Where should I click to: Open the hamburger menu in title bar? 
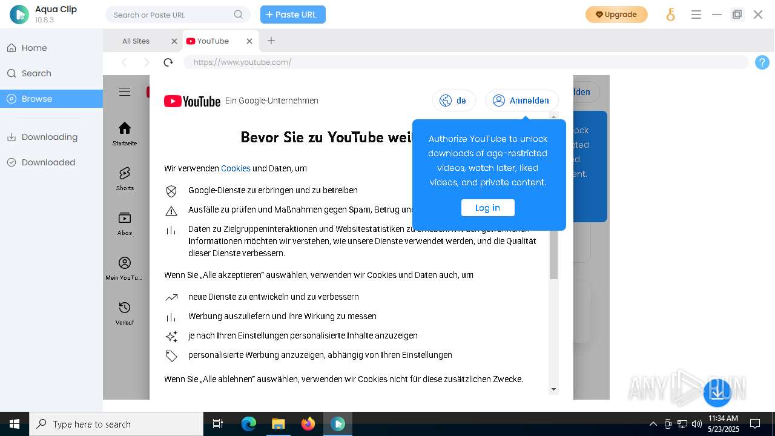696,15
